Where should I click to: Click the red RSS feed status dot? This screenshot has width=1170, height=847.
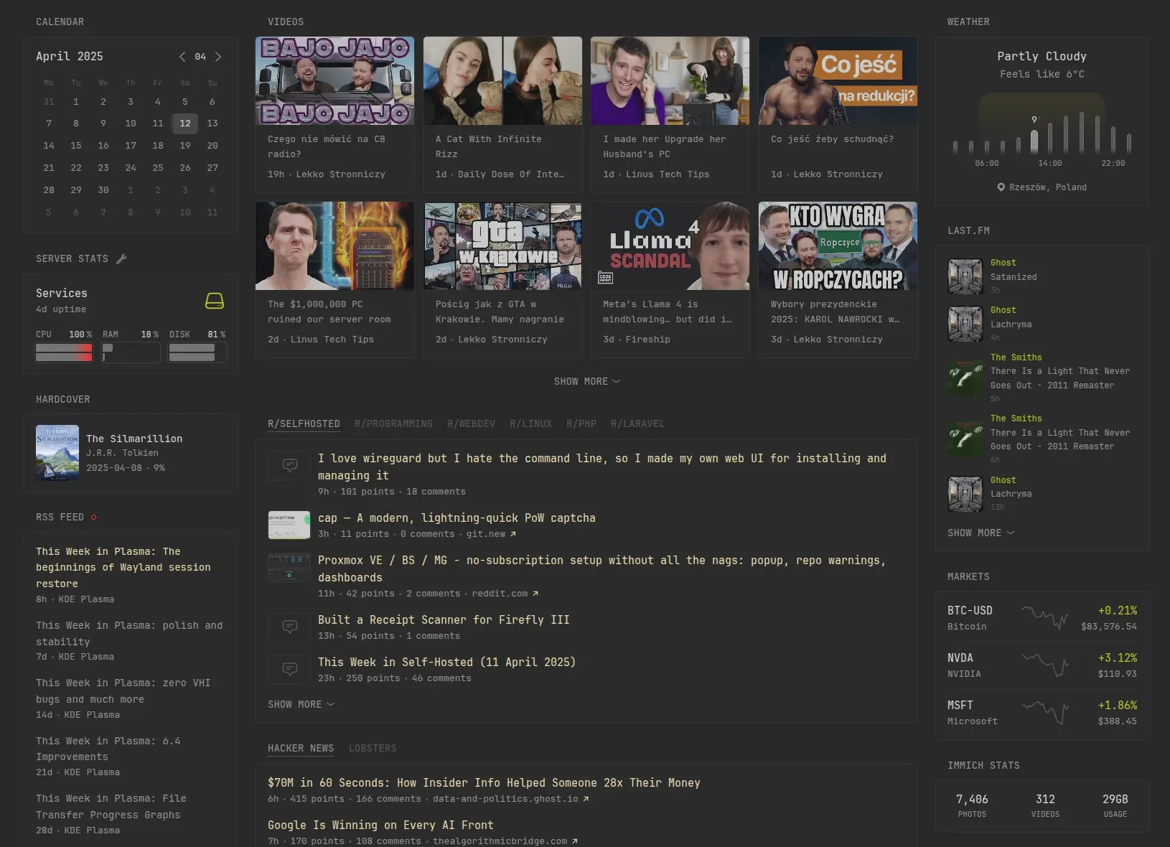click(x=94, y=518)
